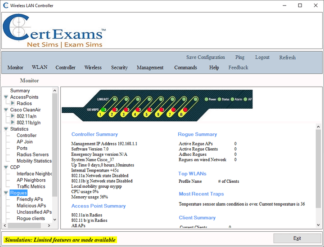Click the Ping link
This screenshot has width=324, height=247.
(240, 57)
